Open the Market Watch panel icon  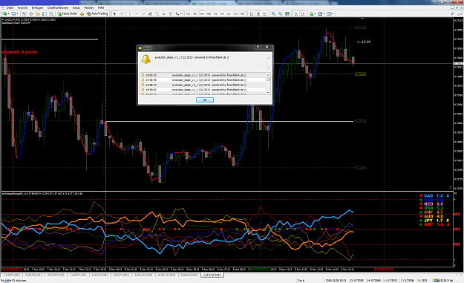[24, 13]
